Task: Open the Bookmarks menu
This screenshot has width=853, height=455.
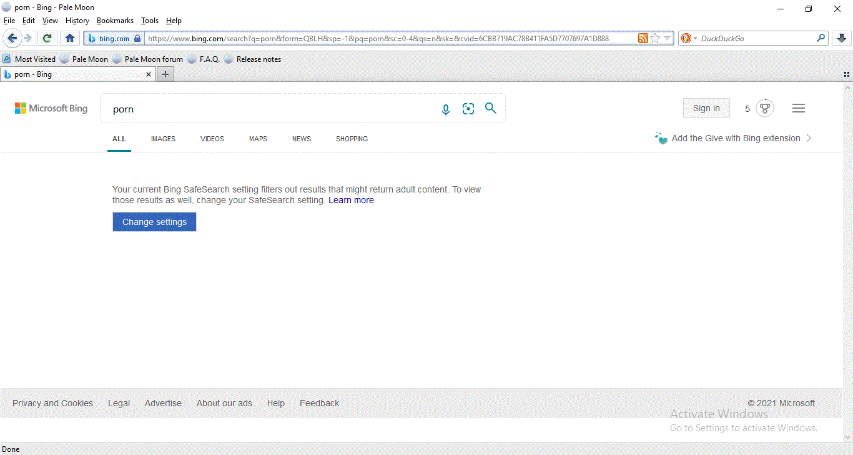Action: pos(115,21)
